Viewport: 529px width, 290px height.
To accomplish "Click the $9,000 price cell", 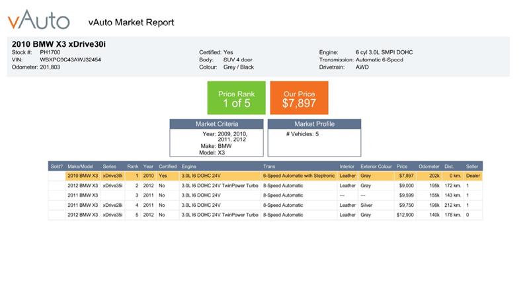I will coord(406,186).
